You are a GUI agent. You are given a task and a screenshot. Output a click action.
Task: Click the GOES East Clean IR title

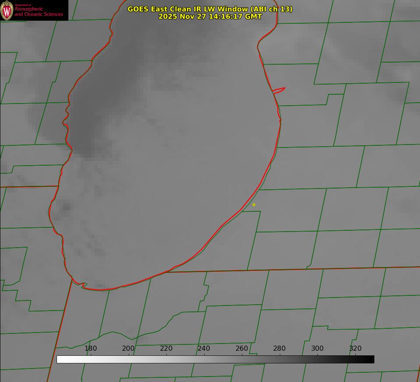click(x=210, y=9)
